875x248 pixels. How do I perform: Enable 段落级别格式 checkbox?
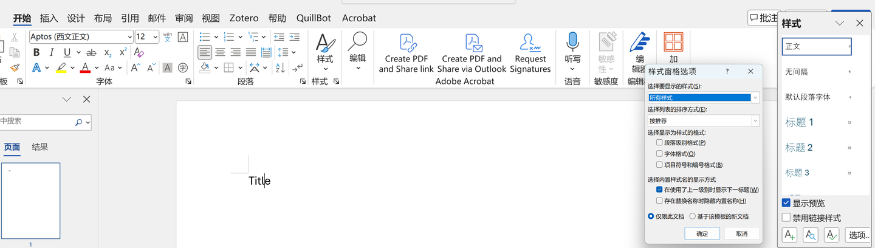(659, 143)
